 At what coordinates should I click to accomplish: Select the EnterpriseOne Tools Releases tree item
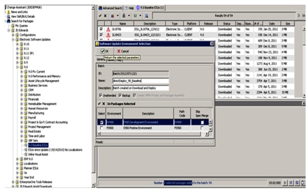(36, 182)
